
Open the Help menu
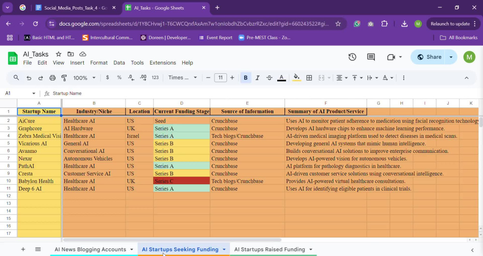[187, 63]
